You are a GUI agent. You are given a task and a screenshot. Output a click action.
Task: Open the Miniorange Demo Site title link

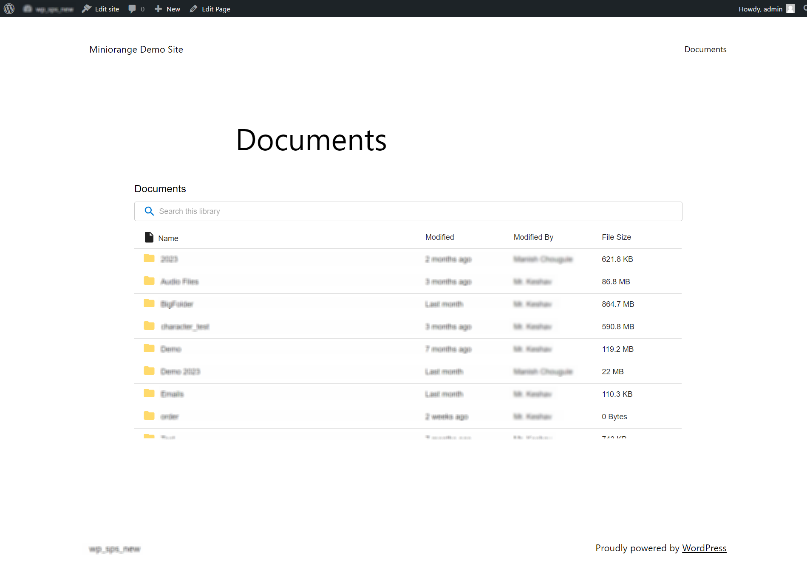(136, 49)
